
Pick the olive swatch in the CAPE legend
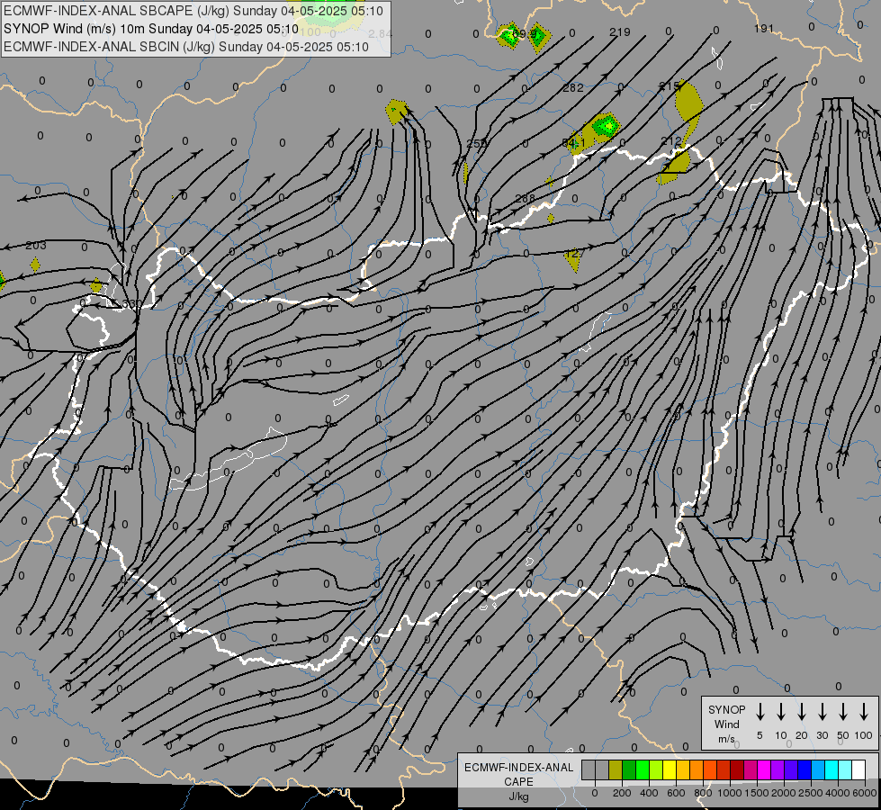(616, 770)
